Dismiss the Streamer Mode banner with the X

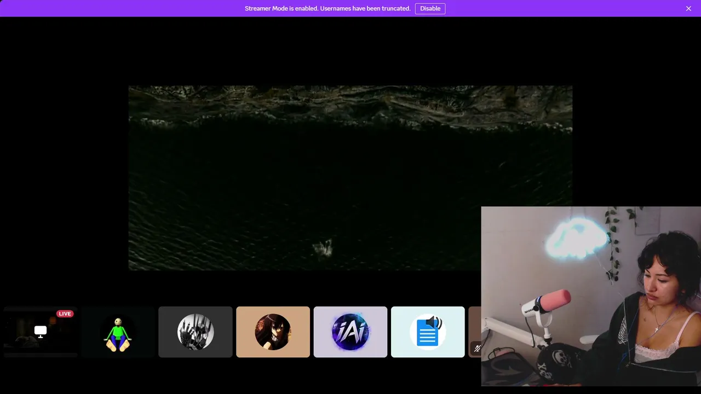(688, 8)
